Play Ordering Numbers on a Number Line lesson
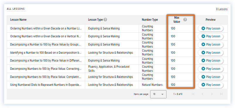This screenshot has width=235, height=108. click(x=211, y=28)
